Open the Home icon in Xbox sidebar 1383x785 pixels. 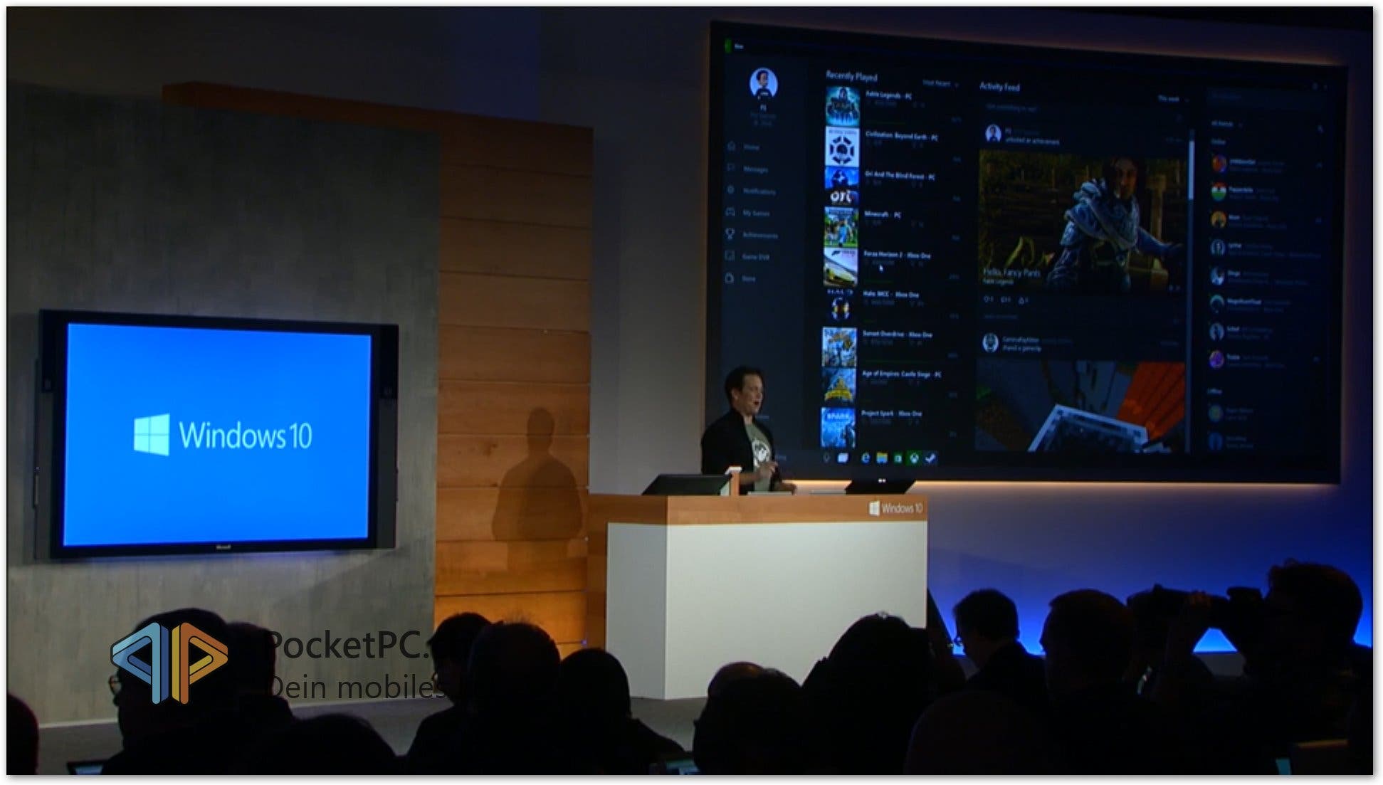(731, 147)
